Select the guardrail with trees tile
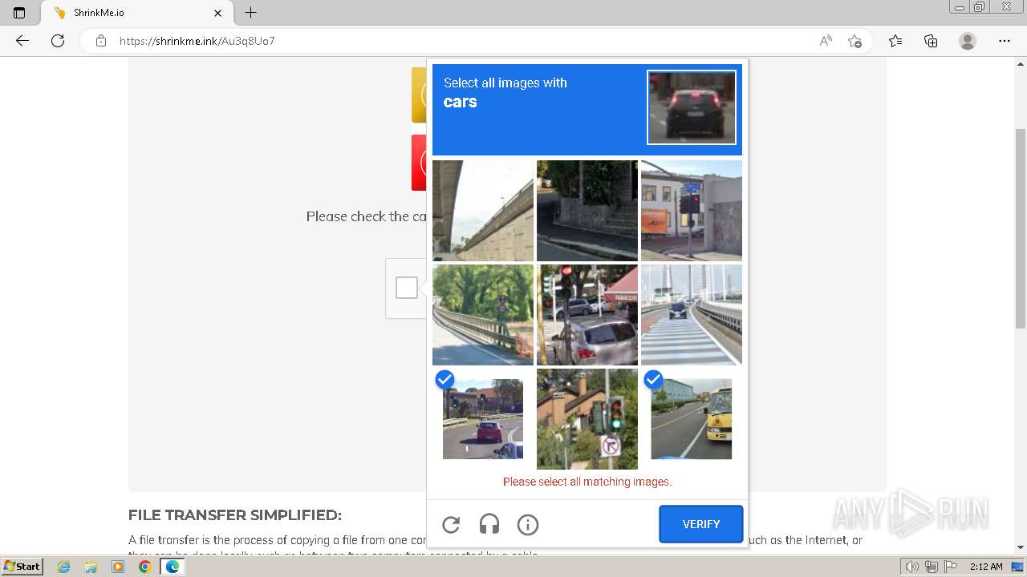The height and width of the screenshot is (577, 1027). (x=483, y=315)
